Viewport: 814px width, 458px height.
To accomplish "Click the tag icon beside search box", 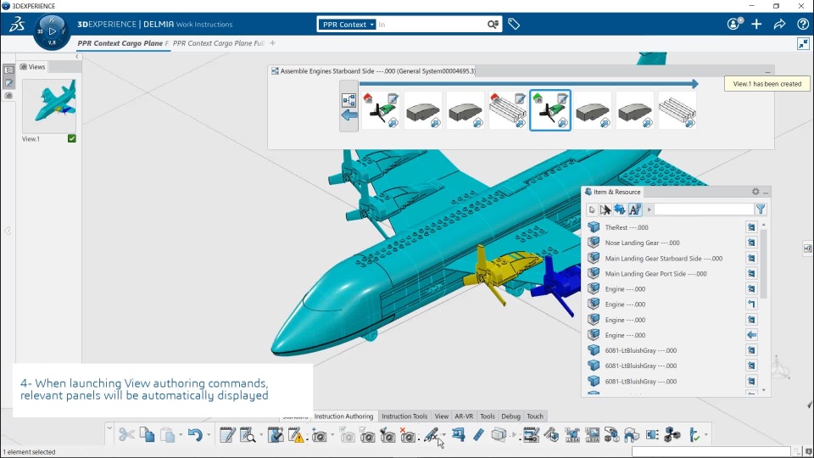I will (x=514, y=24).
